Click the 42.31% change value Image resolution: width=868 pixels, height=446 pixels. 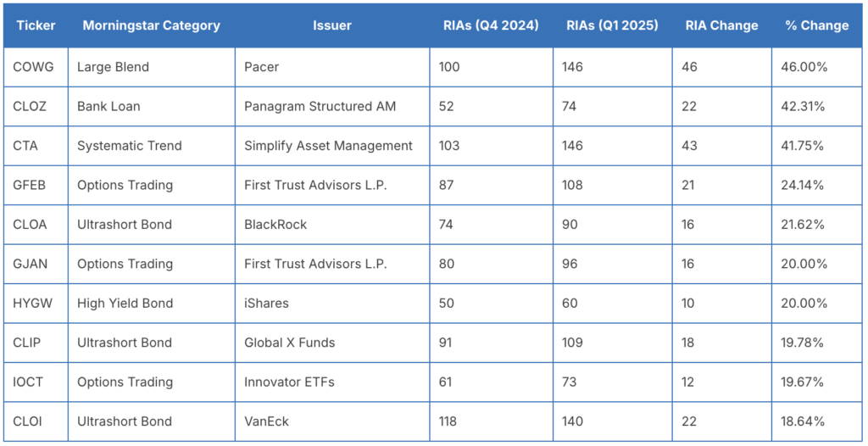[803, 106]
